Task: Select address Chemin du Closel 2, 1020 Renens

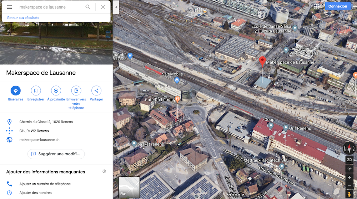Action: tap(46, 122)
